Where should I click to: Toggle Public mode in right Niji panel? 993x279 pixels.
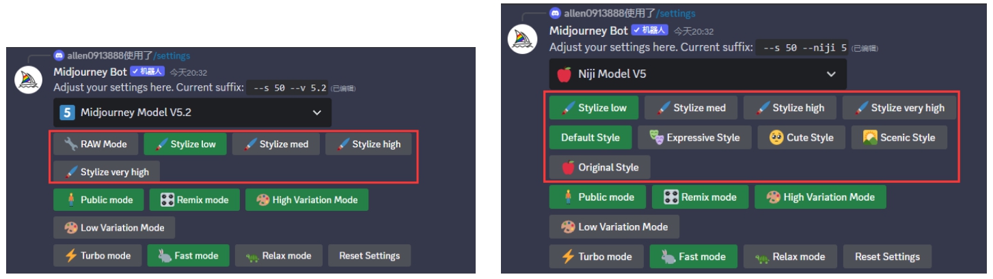(x=597, y=197)
